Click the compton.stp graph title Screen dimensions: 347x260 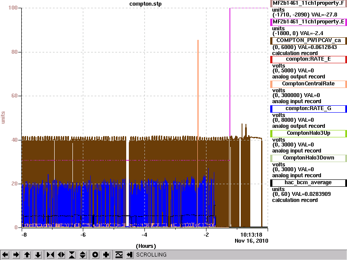[145, 4]
